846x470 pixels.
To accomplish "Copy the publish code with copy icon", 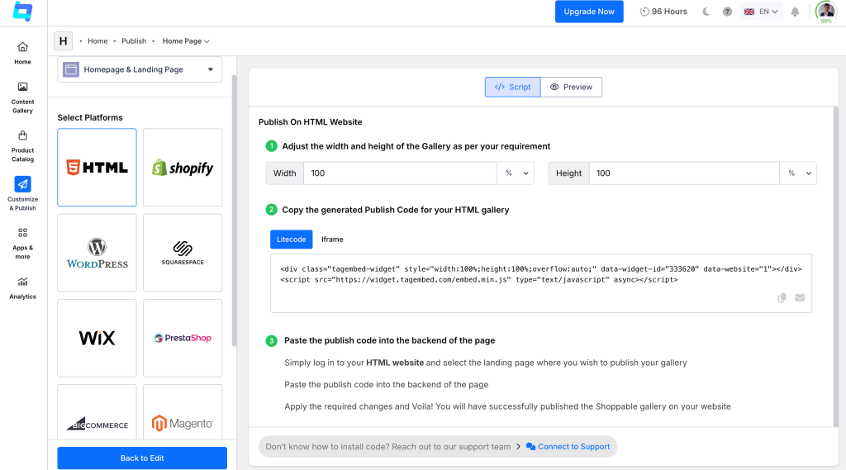I will pos(782,298).
